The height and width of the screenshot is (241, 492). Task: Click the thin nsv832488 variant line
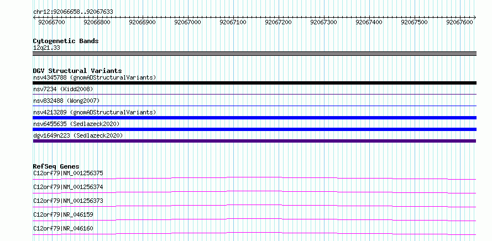point(254,106)
